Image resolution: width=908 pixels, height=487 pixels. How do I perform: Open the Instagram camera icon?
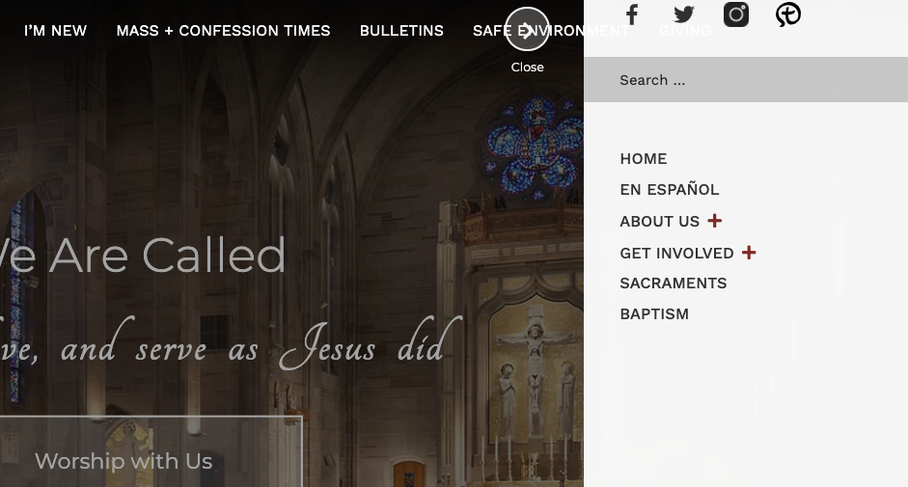[736, 14]
